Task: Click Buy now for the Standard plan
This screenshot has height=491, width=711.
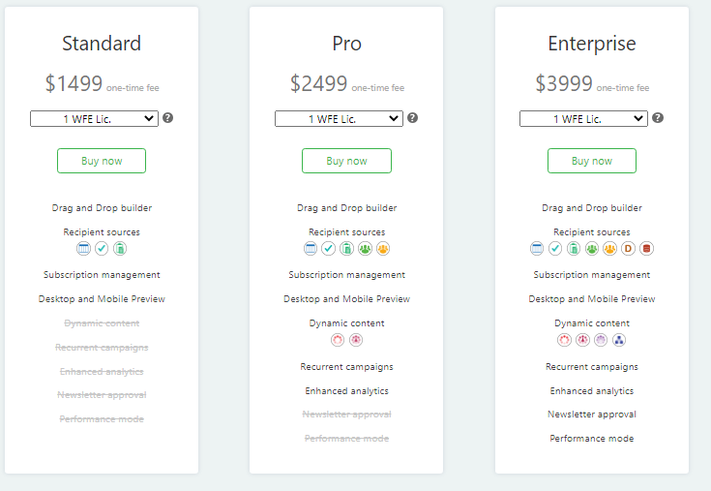Action: [102, 161]
